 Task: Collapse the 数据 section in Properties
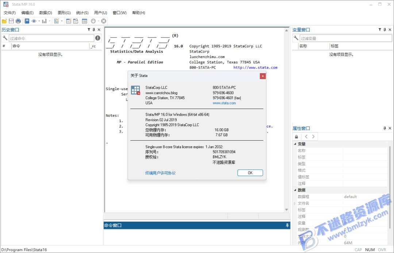(295, 190)
